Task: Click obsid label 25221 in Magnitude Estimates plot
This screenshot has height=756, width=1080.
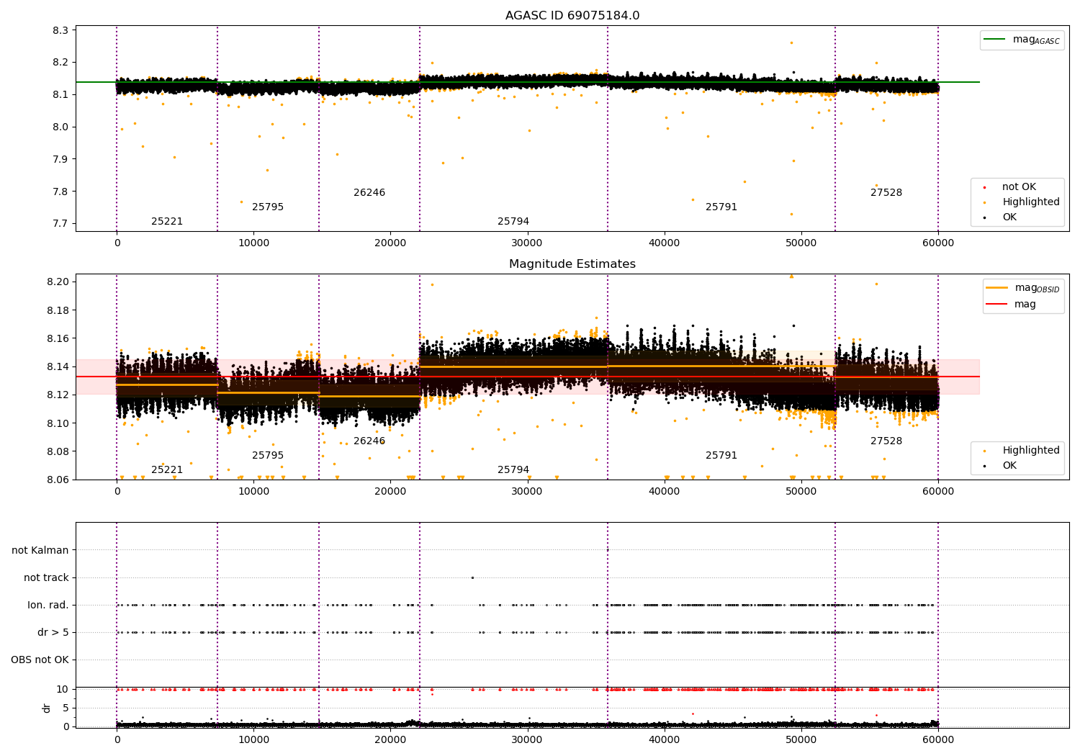Action: pyautogui.click(x=167, y=470)
